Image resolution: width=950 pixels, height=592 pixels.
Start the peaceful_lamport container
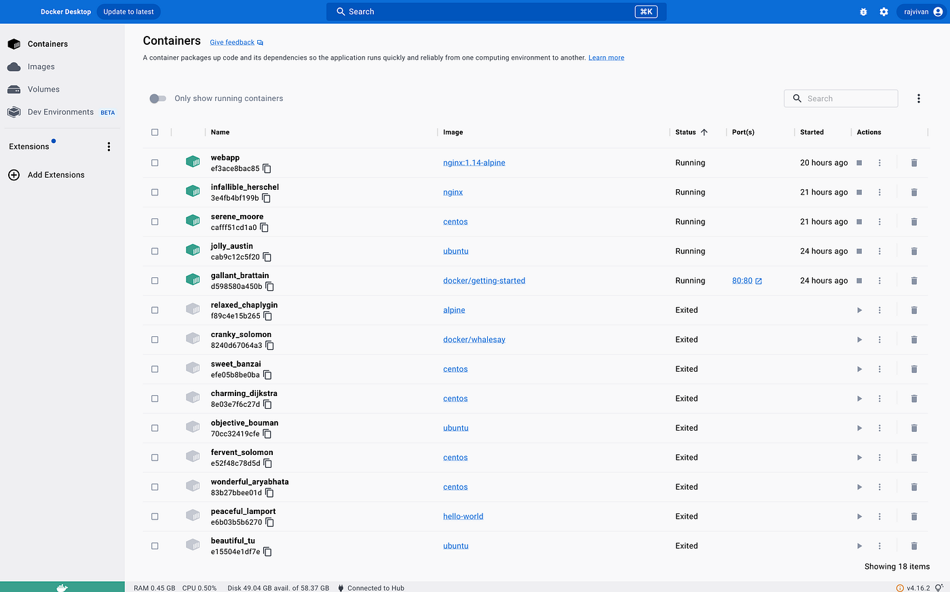point(859,517)
